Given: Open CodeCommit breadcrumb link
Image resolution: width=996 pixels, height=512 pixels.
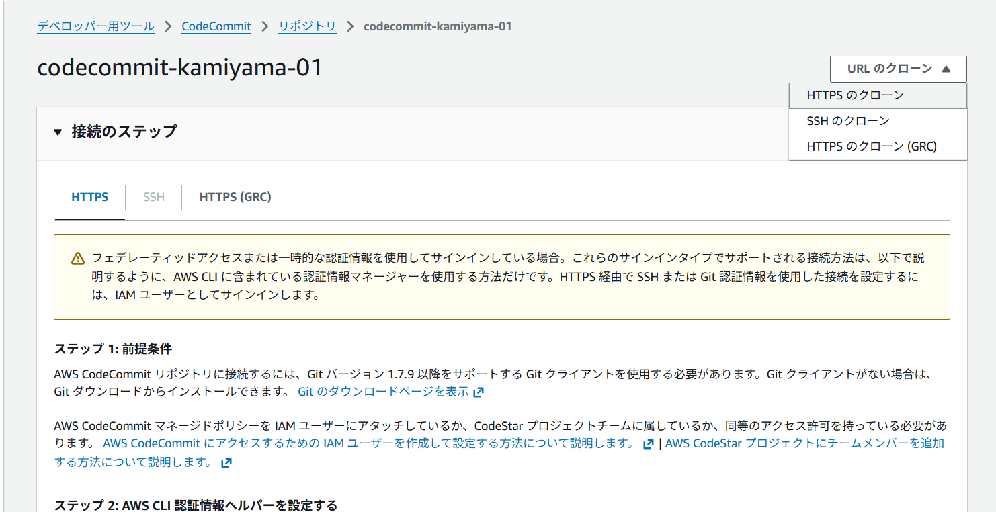Looking at the screenshot, I should [216, 26].
